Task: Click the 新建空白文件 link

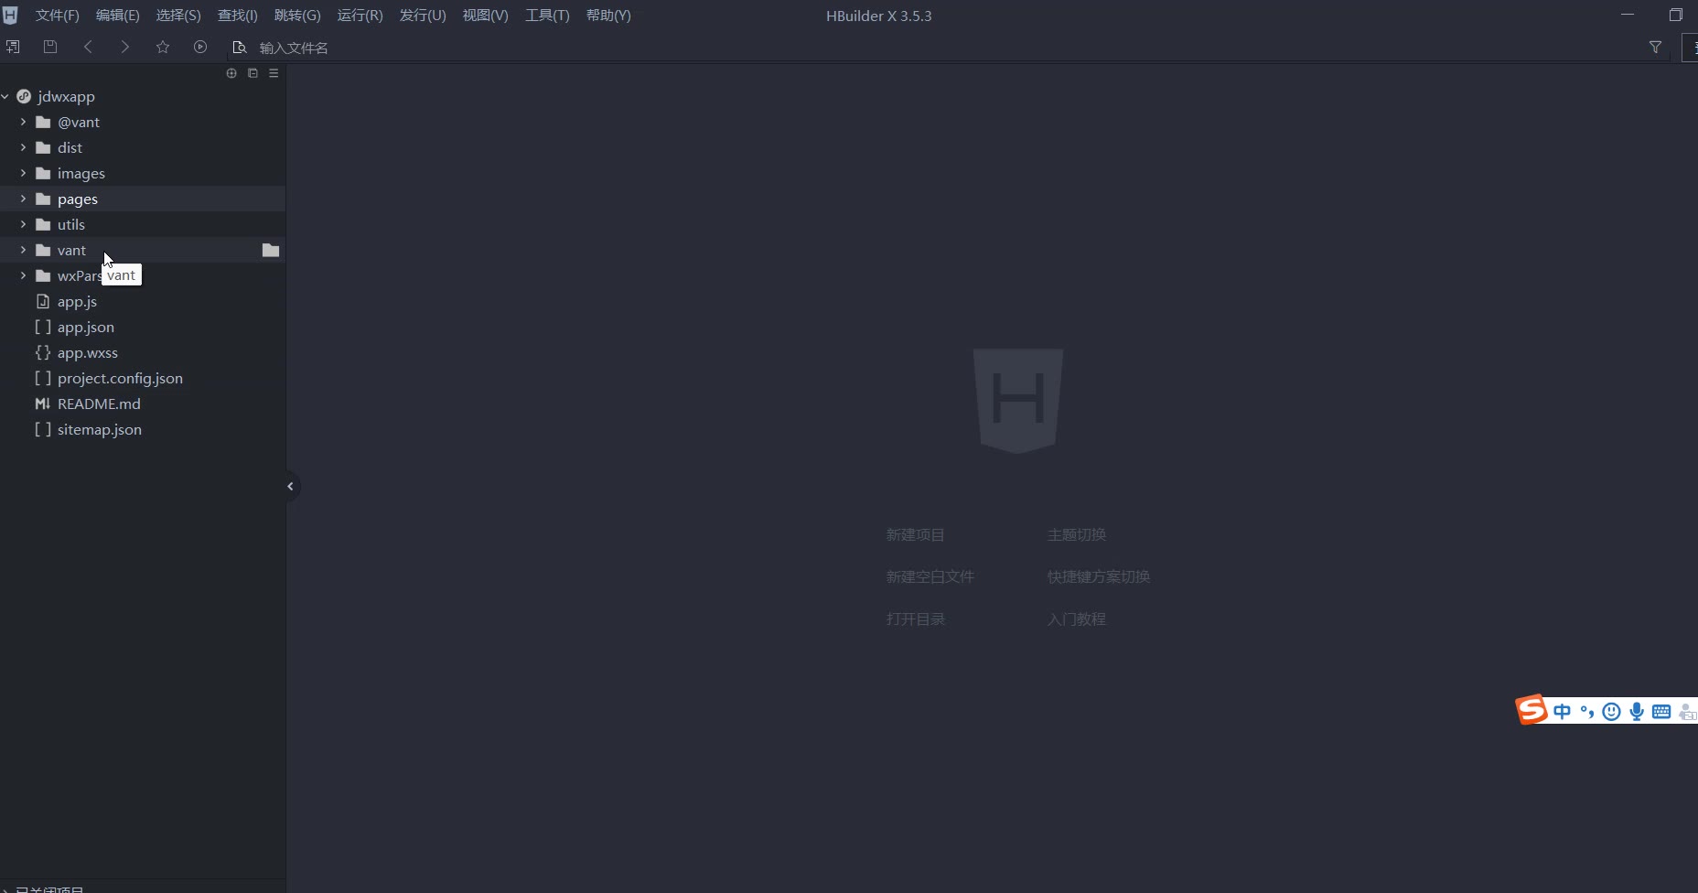Action: pos(930,576)
